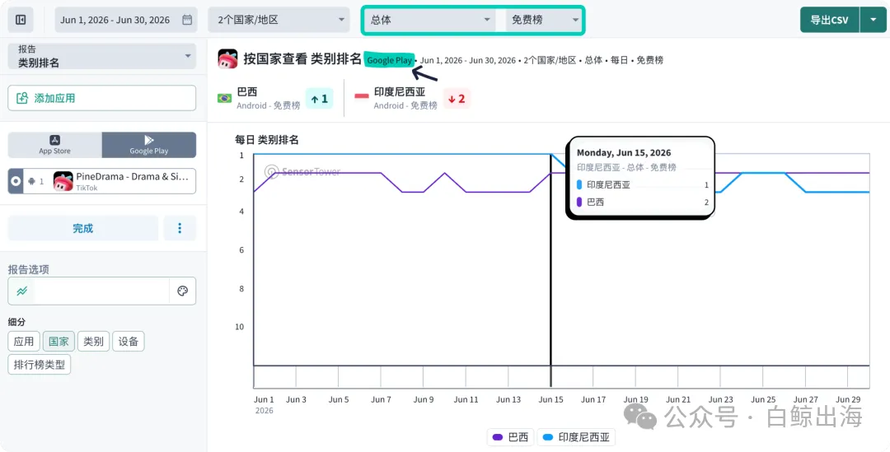The width and height of the screenshot is (890, 452).
Task: Open the 总体 category dropdown
Action: coord(430,20)
